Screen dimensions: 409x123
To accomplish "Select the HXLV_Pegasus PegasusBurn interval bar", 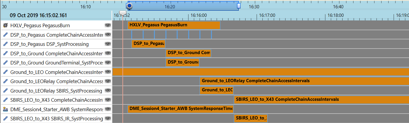I will [x=174, y=25].
